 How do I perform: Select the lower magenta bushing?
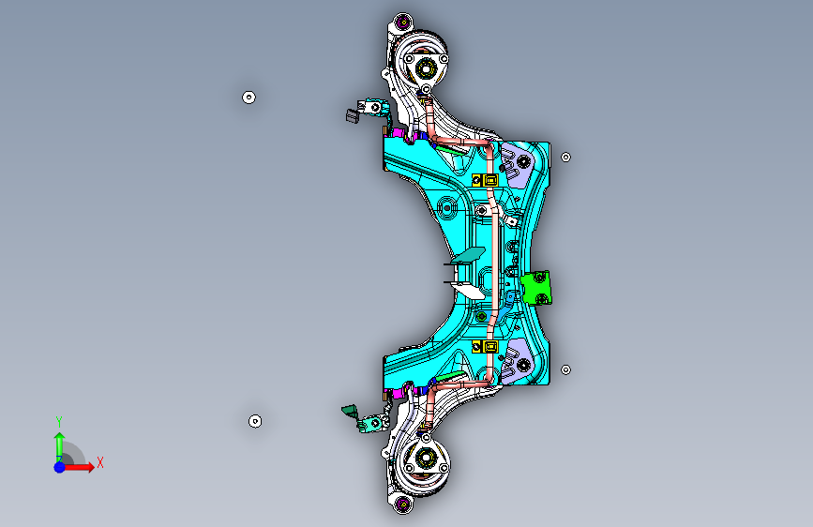click(x=398, y=394)
